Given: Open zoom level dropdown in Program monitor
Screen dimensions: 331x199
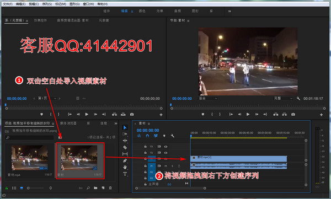Looking at the screenshot, I should (208, 99).
